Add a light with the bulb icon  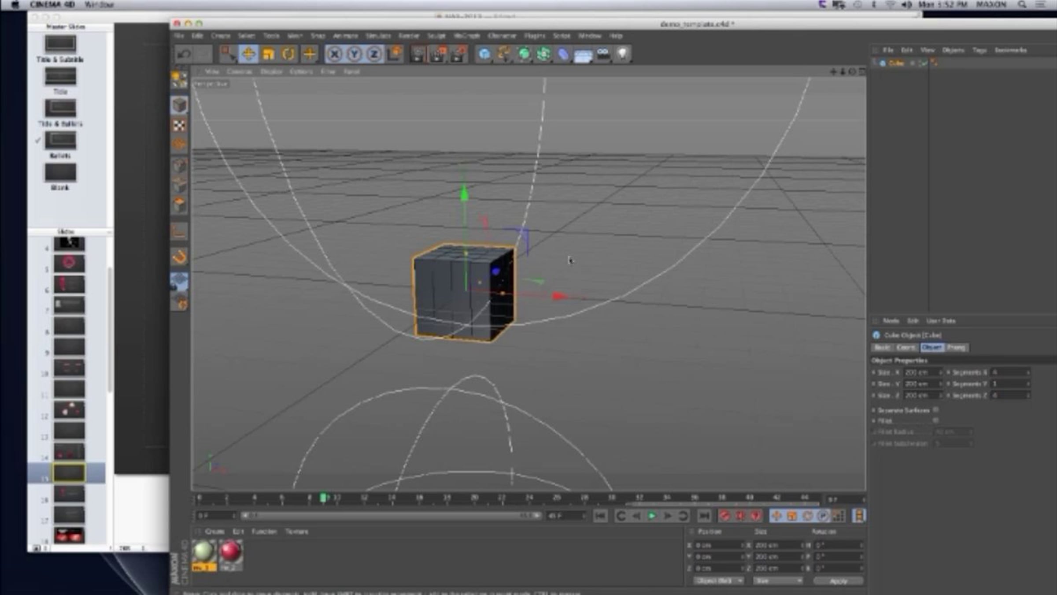(x=622, y=54)
